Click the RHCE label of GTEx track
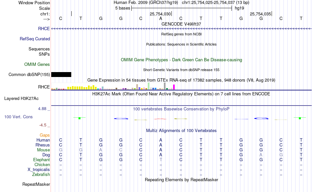Image resolution: width=312 pixels, height=192 pixels. point(44,87)
